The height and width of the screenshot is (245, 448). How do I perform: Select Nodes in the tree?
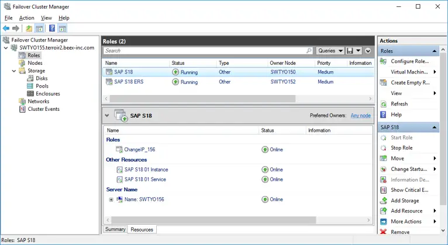click(x=35, y=63)
